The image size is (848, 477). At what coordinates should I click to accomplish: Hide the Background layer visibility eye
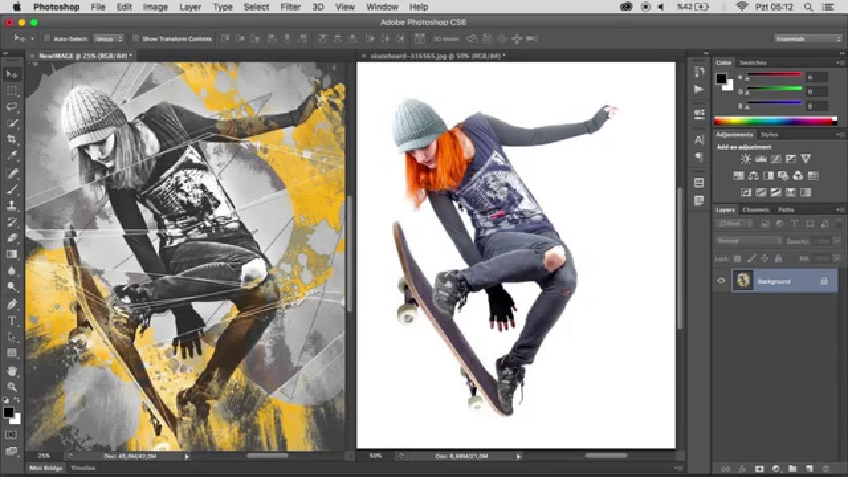click(721, 281)
